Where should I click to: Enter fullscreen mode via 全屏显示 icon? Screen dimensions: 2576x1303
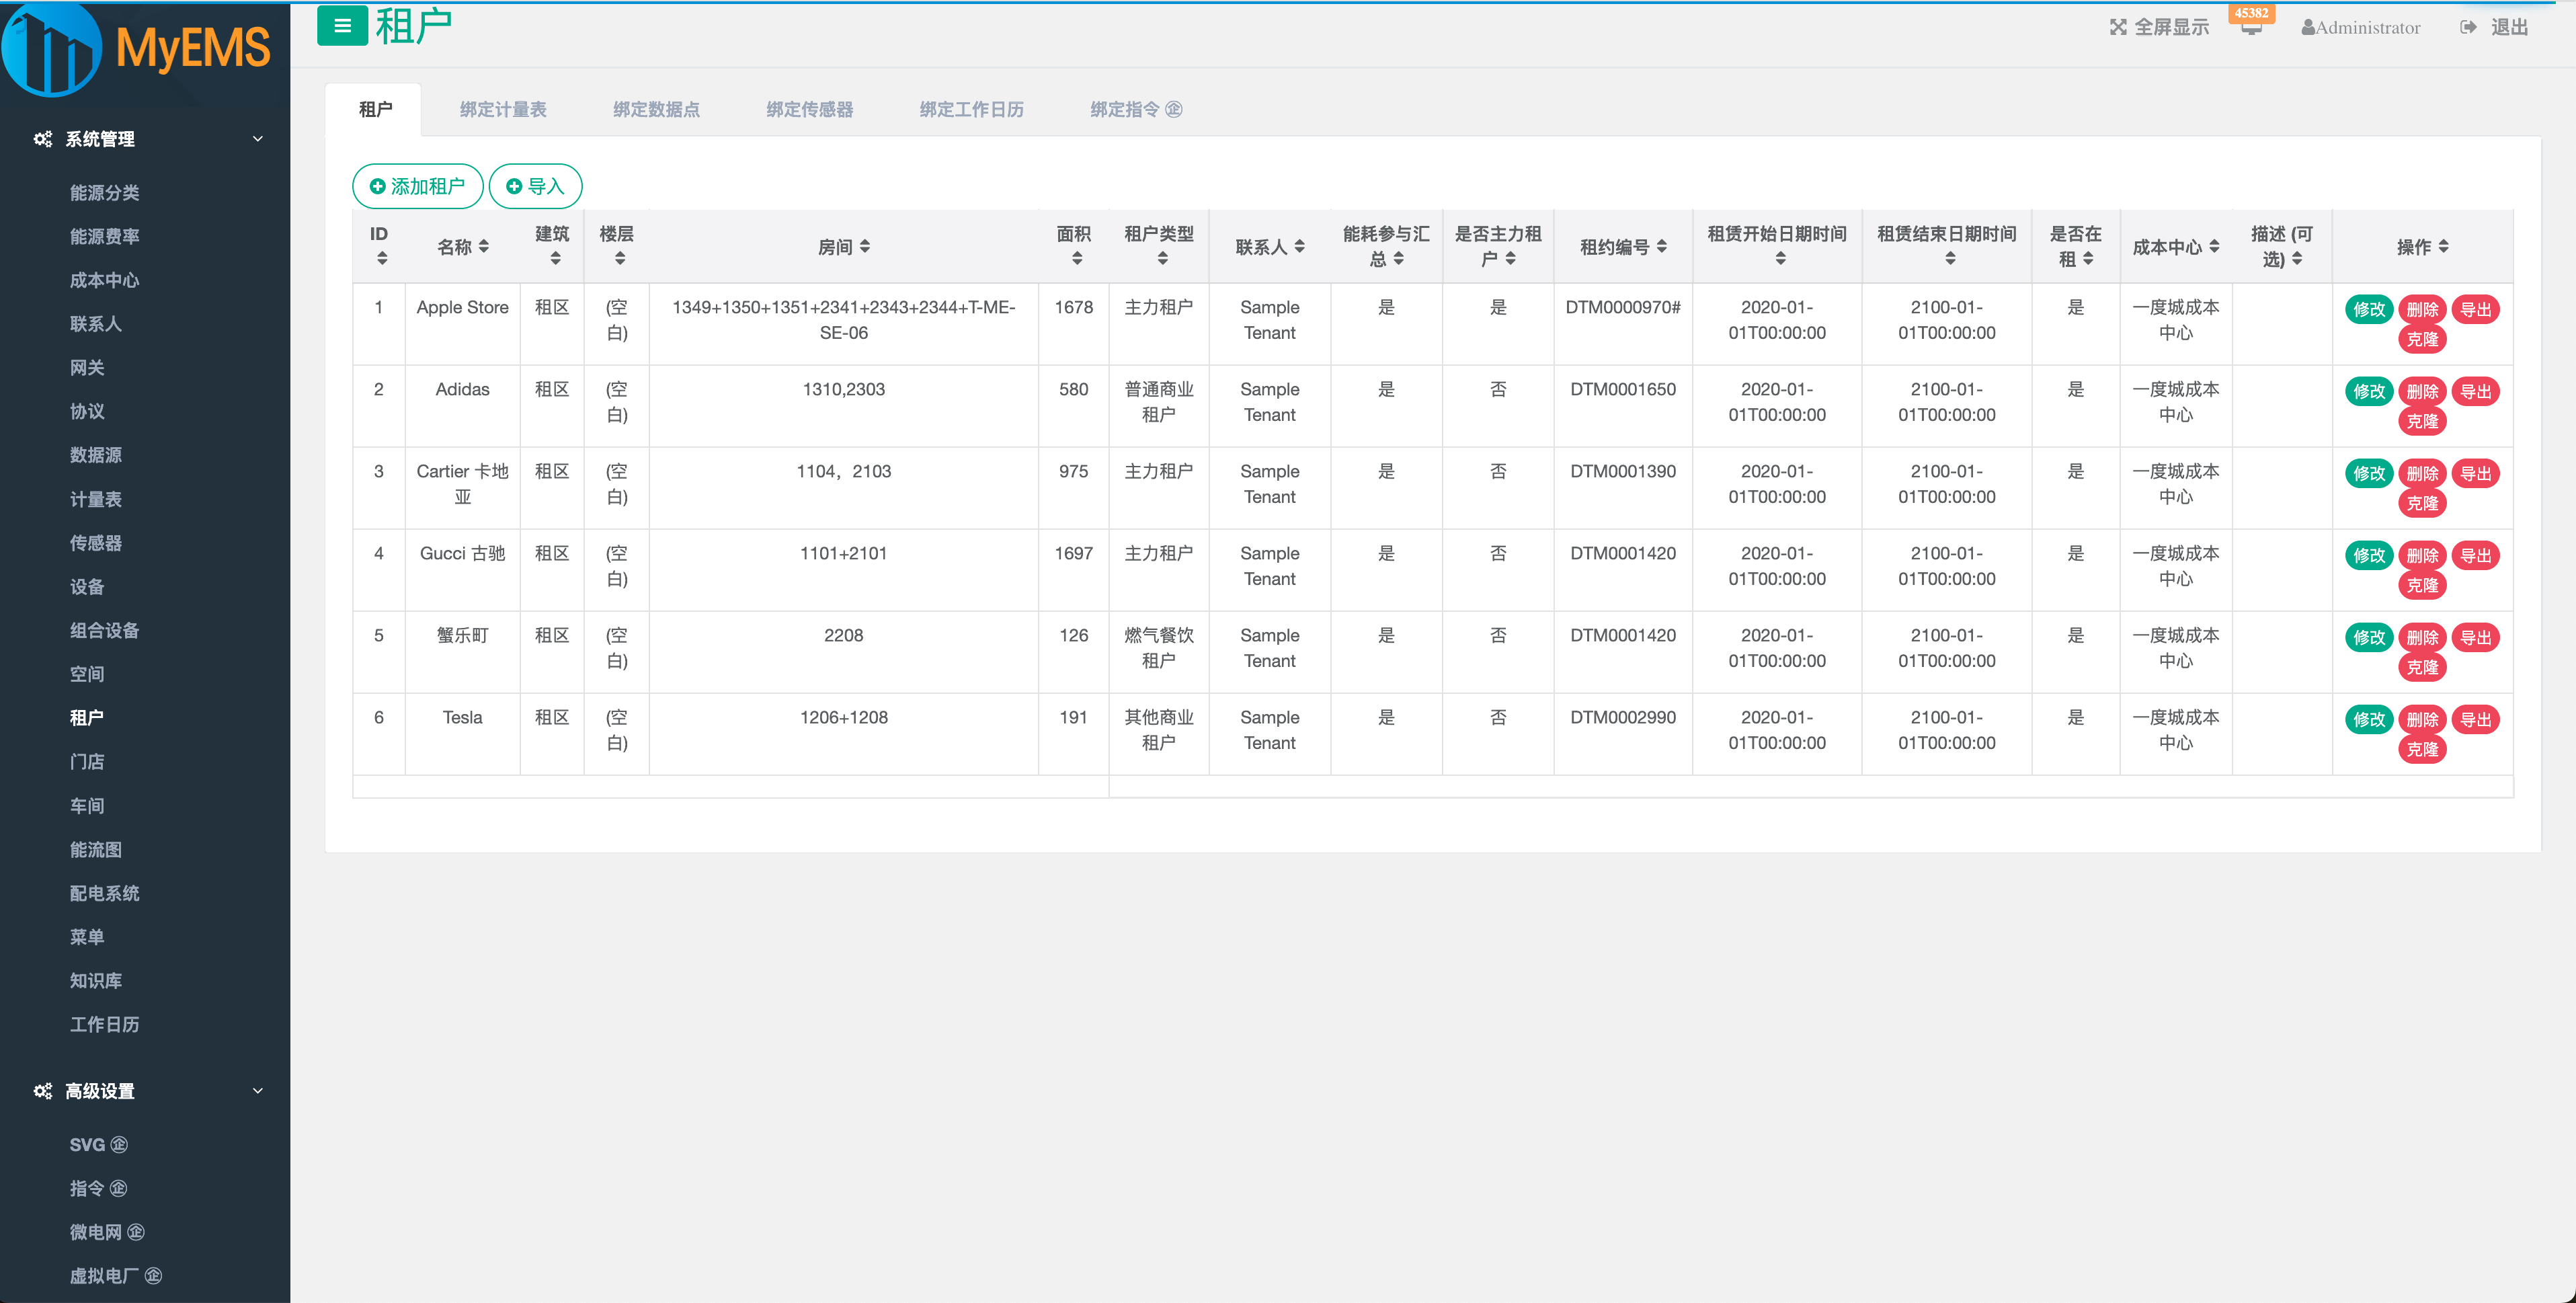pyautogui.click(x=2118, y=27)
